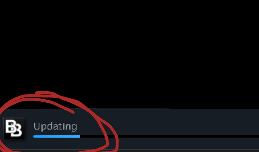Click the unfilled dark progress track
The image size is (259, 152).
click(170, 136)
